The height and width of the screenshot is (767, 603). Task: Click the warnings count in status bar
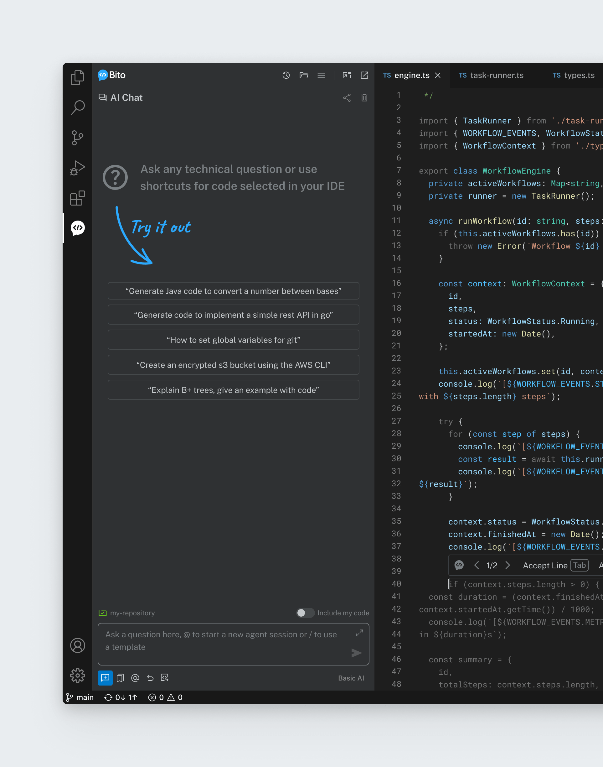pyautogui.click(x=175, y=697)
